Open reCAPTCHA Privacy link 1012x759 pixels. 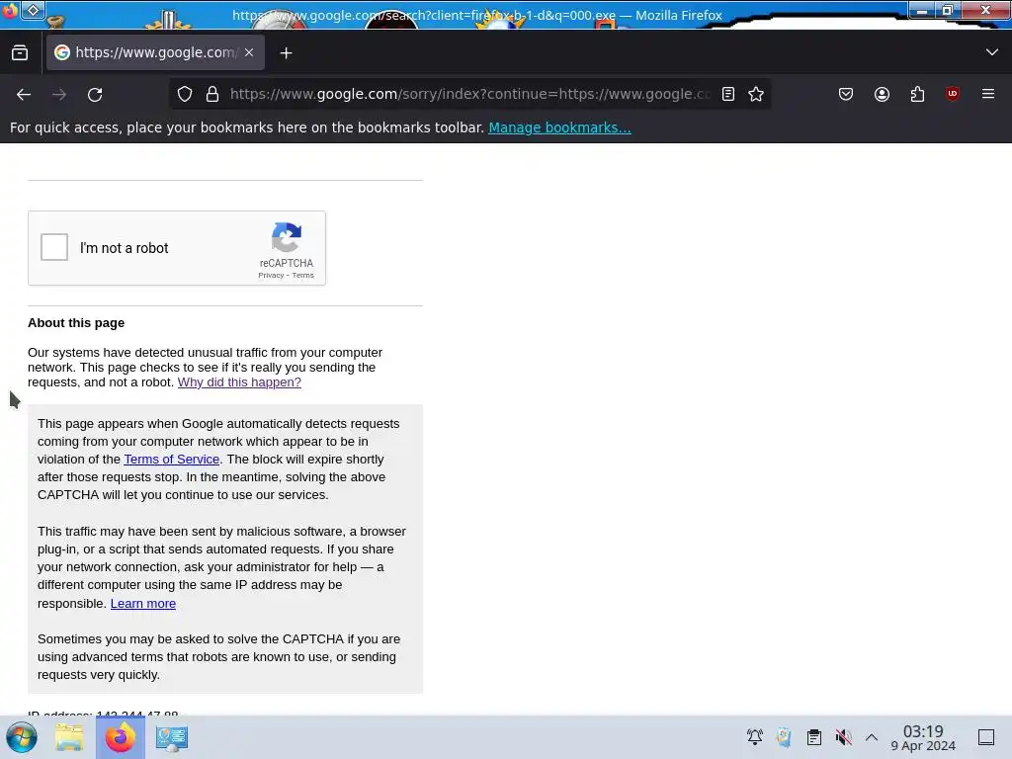pyautogui.click(x=271, y=275)
